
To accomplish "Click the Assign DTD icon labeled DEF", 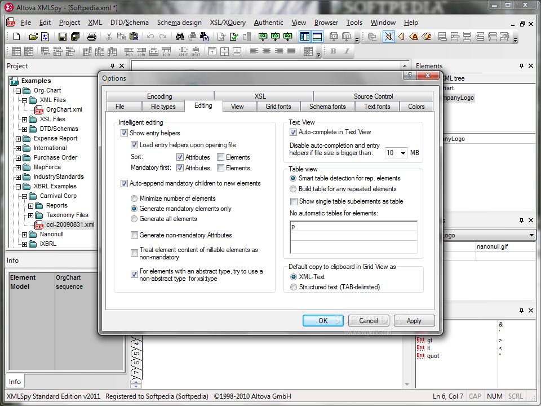I will point(334,37).
